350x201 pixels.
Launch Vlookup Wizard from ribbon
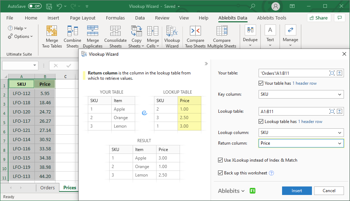172,37
